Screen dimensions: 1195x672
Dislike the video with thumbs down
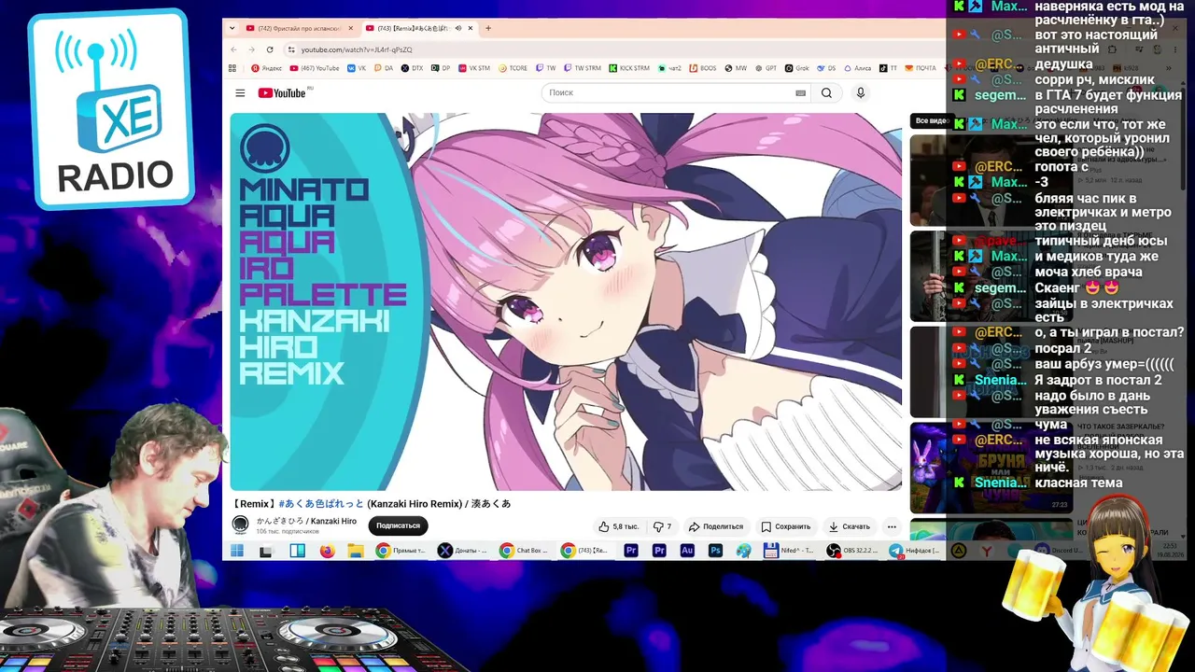coord(662,526)
